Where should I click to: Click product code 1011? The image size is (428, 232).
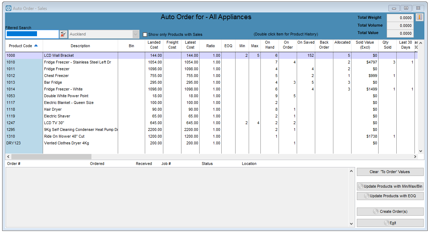(11, 69)
